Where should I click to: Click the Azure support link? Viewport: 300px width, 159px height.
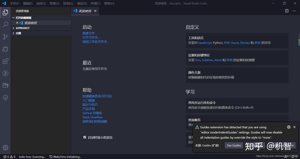point(235,43)
